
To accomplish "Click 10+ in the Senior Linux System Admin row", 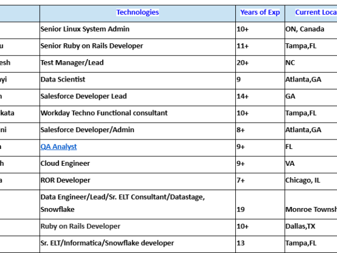I will 260,30.
